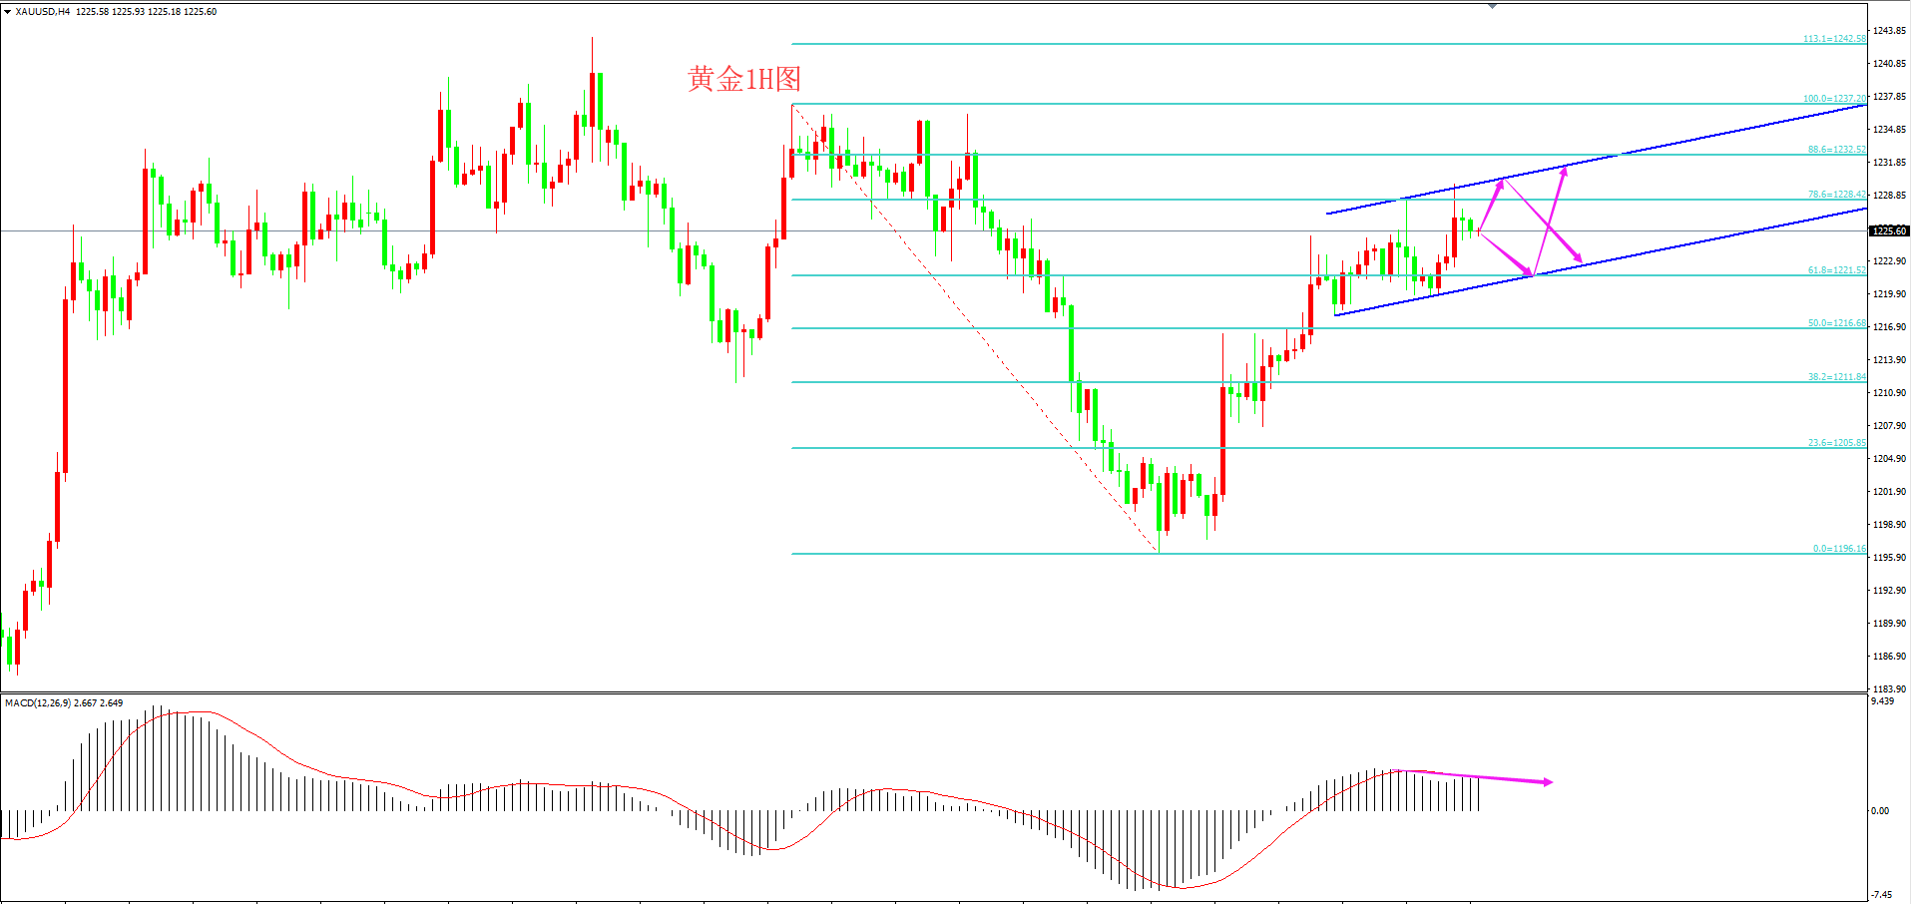Click the Fibonacci label 61.8=1221.52
1912x904 pixels.
[x=1836, y=270]
